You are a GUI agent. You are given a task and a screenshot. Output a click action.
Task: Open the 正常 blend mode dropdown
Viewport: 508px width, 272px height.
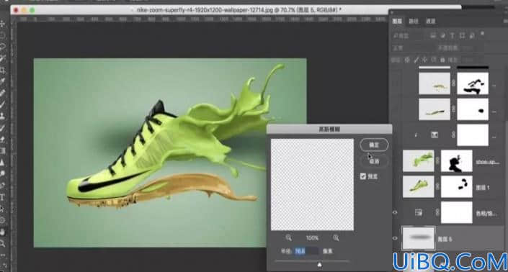click(x=414, y=48)
